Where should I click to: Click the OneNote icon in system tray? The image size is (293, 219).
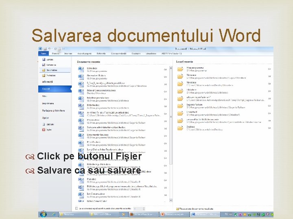point(241,215)
